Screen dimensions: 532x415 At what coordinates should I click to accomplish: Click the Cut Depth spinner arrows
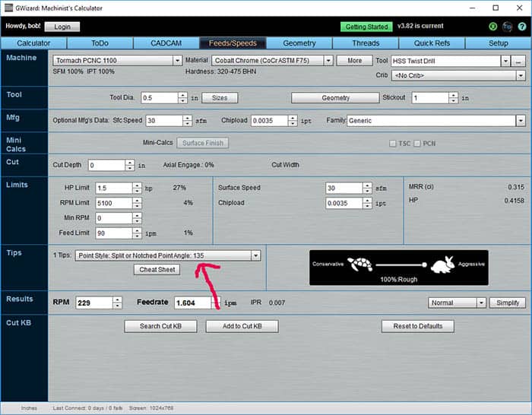130,166
